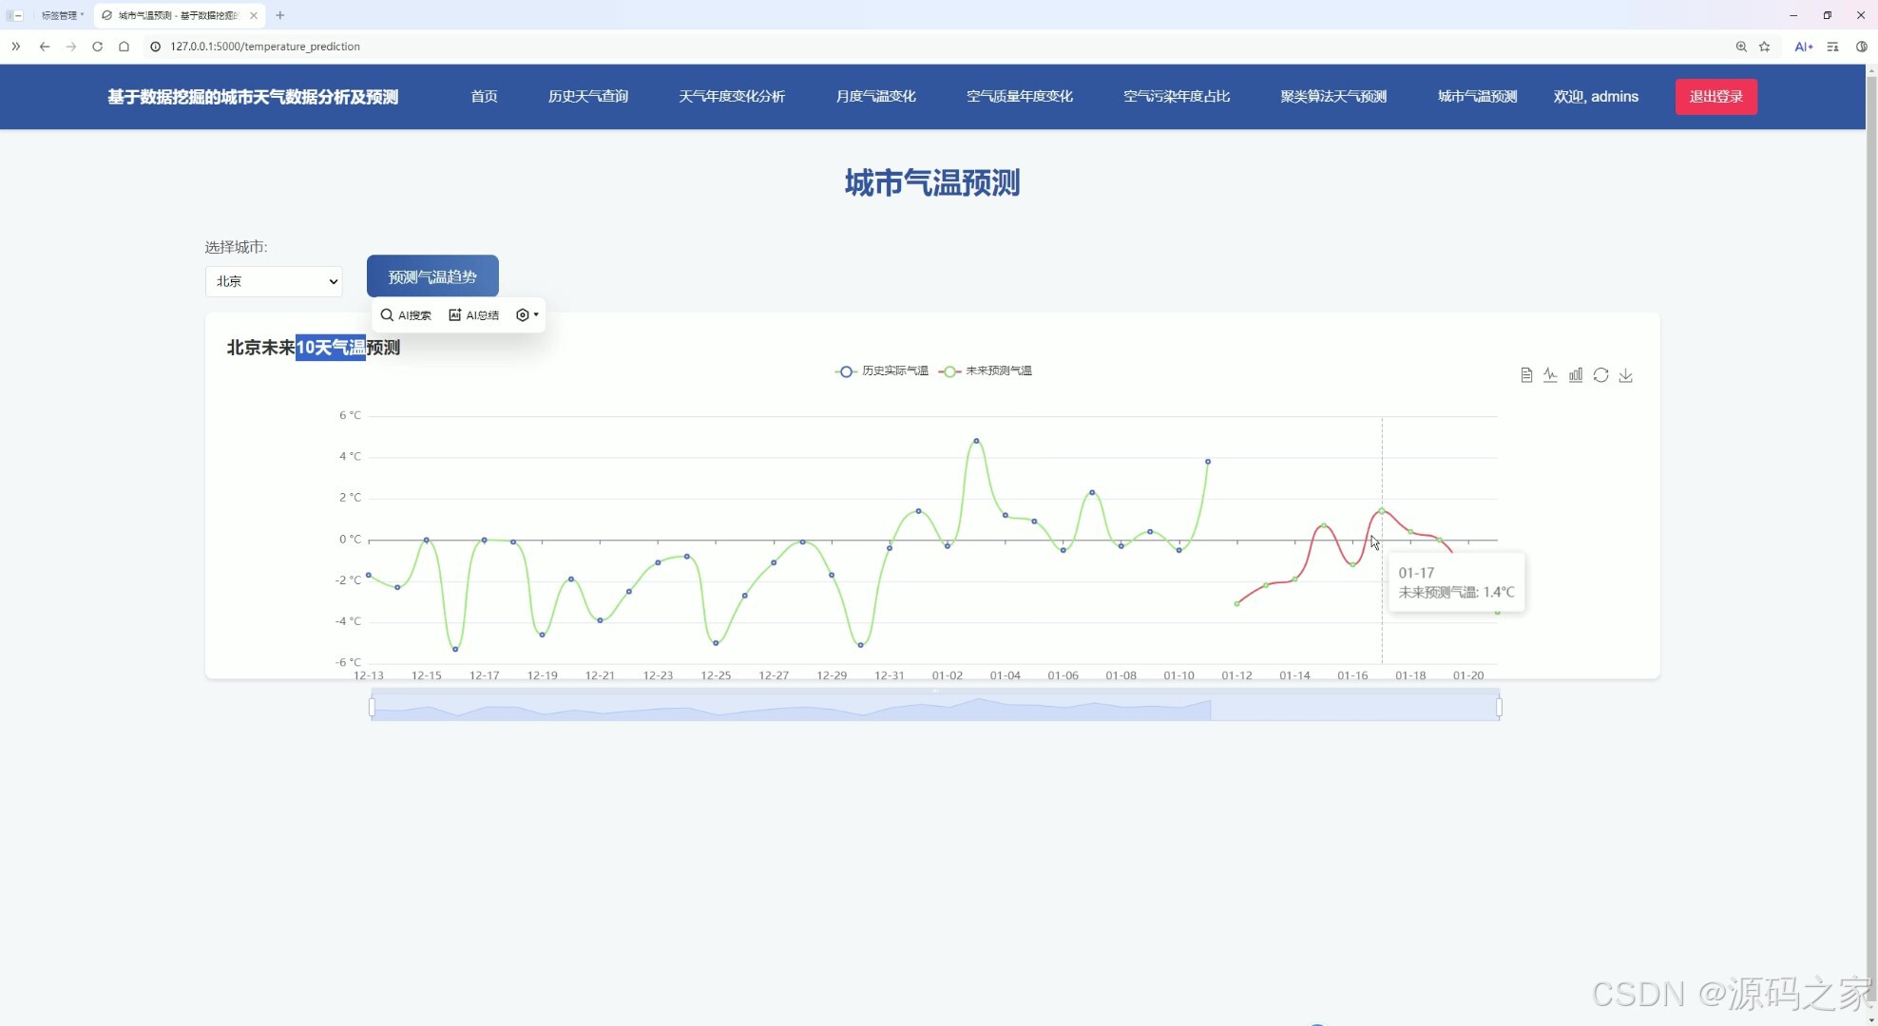This screenshot has height=1026, width=1878.
Task: Switch chart to line type
Action: pos(1550,375)
